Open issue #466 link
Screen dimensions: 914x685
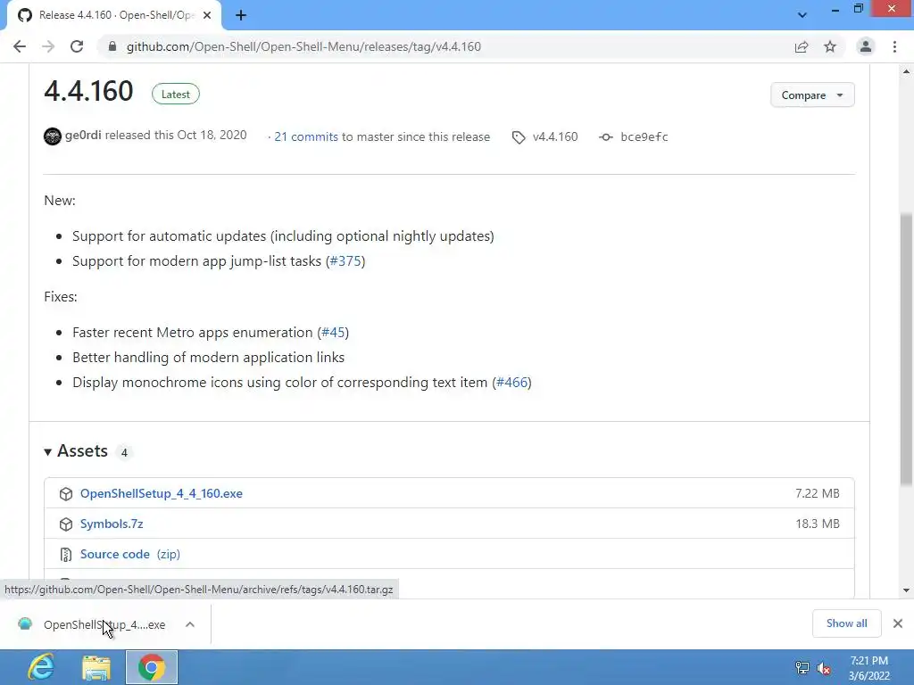[x=511, y=383]
